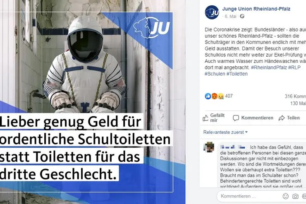Share the post using Teilen
The width and height of the screenshot is (306, 204).
point(289,118)
